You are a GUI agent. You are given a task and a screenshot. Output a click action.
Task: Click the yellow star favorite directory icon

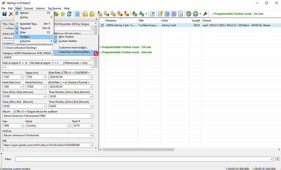63,14
